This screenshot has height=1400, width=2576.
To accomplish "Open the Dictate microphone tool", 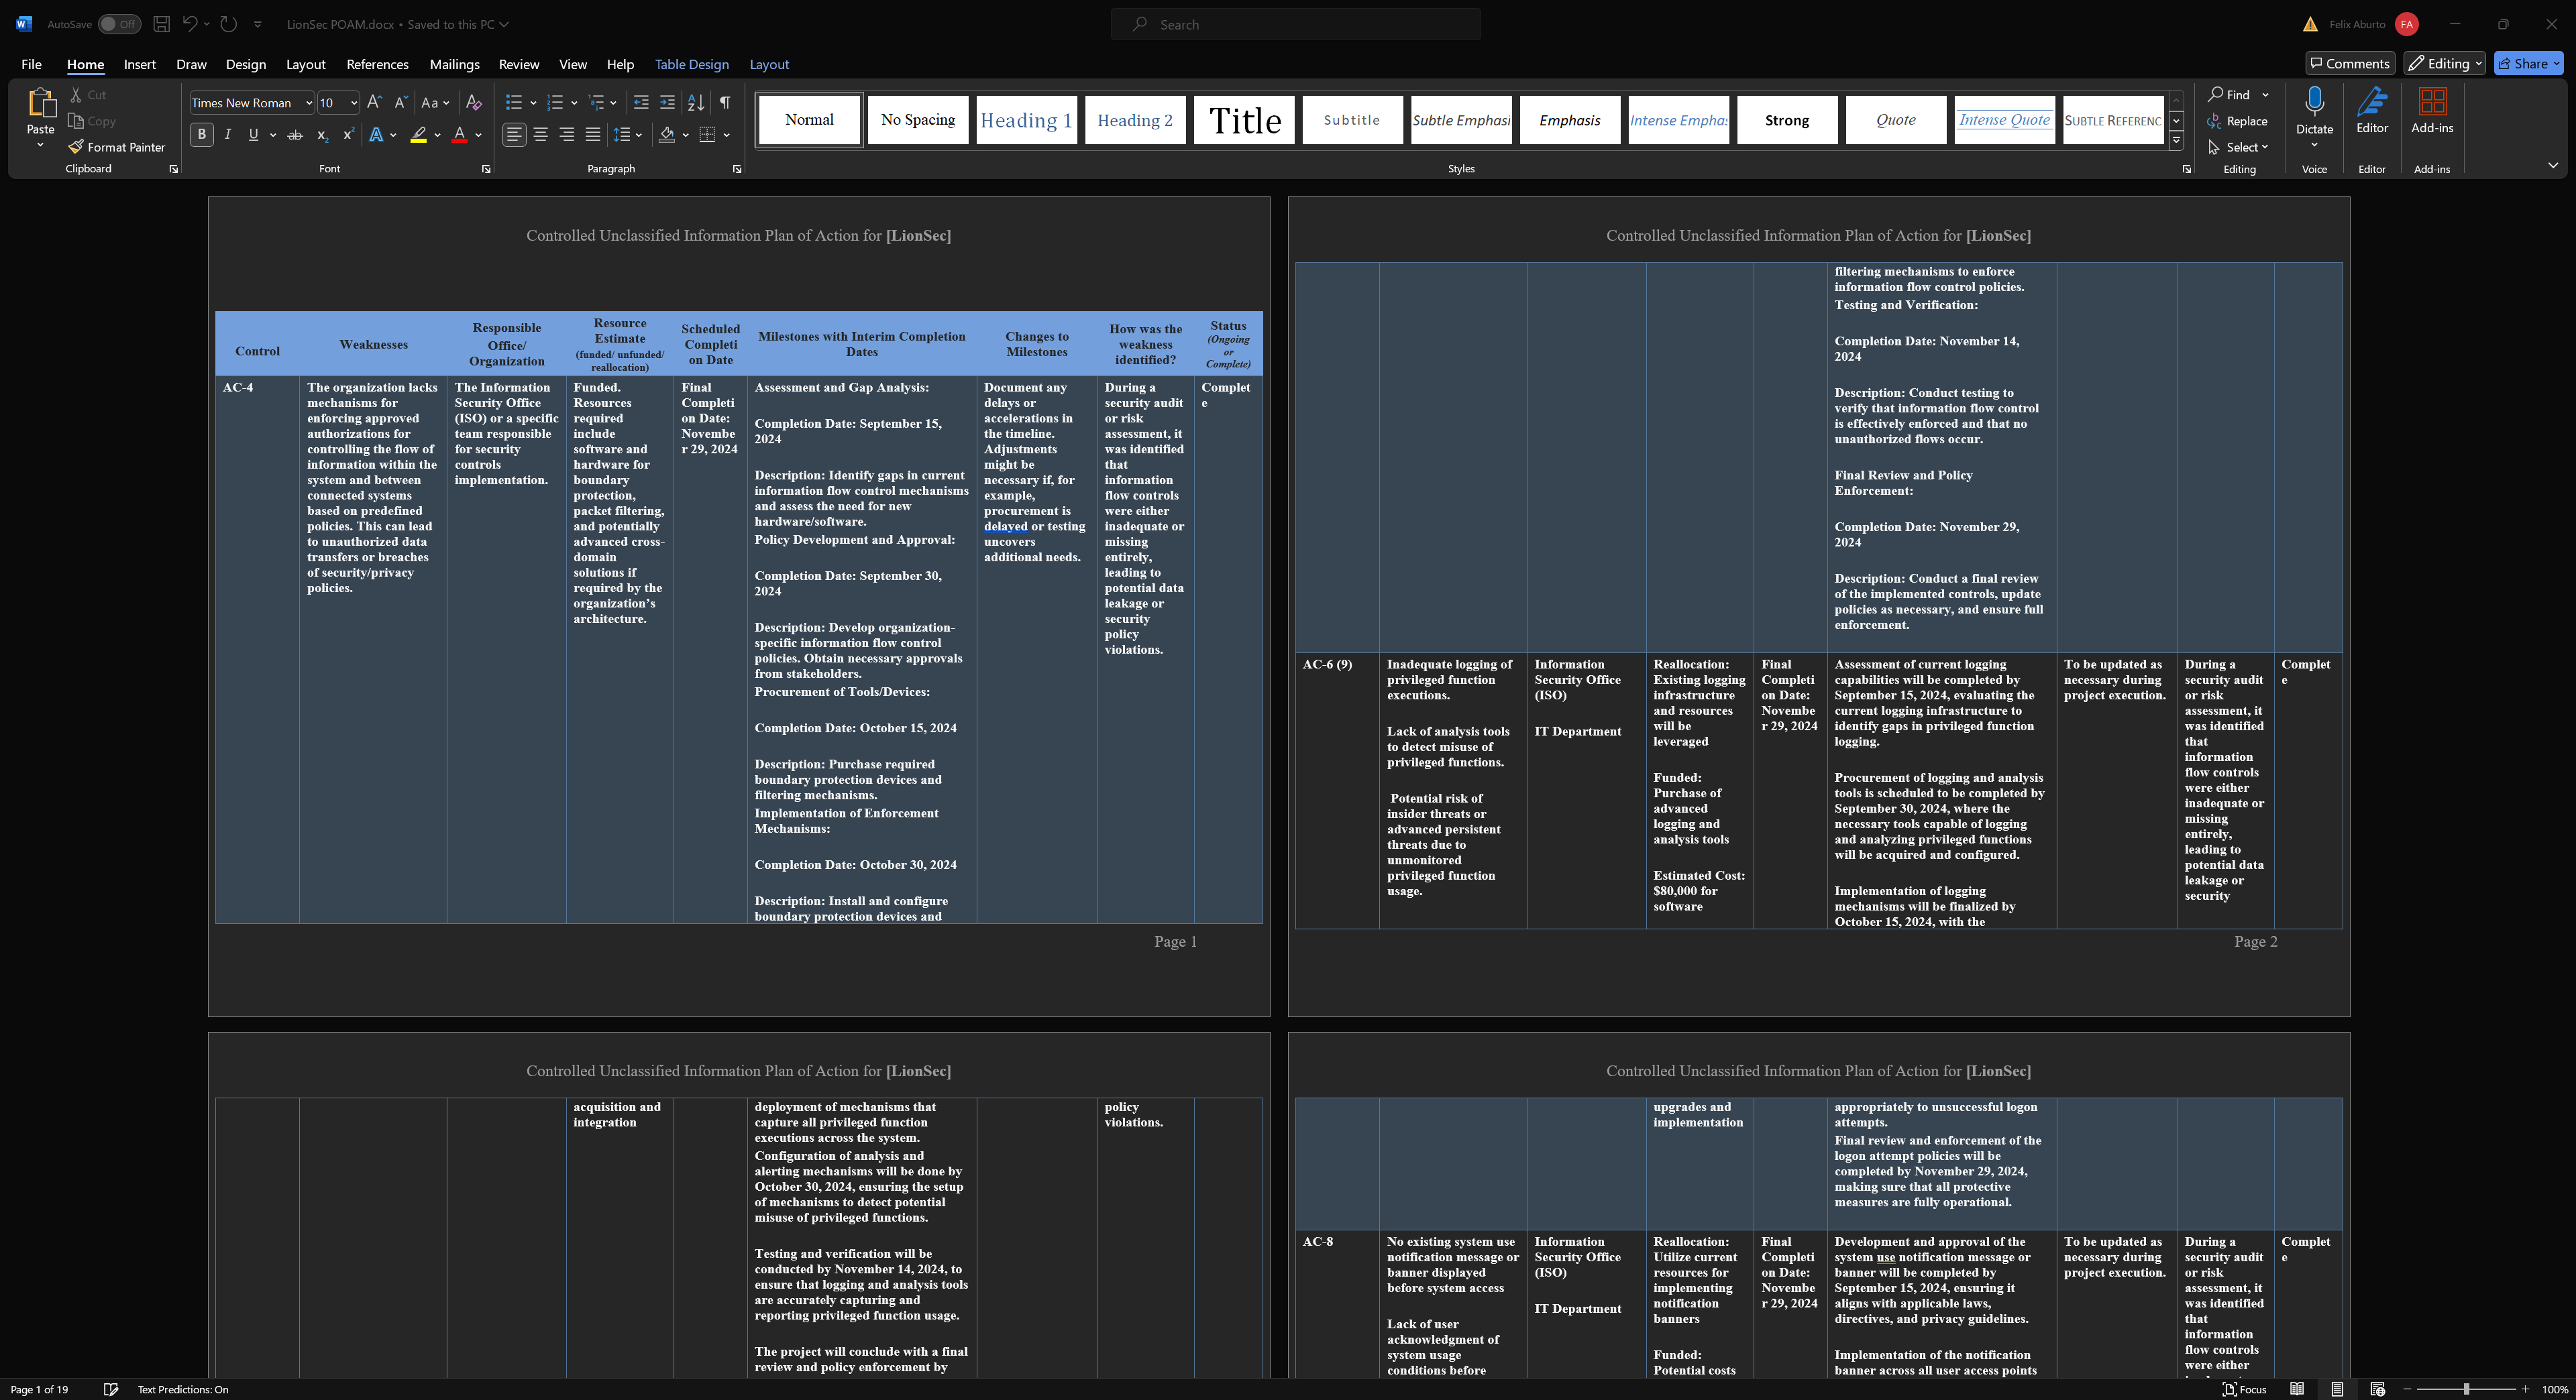I will [x=2313, y=103].
